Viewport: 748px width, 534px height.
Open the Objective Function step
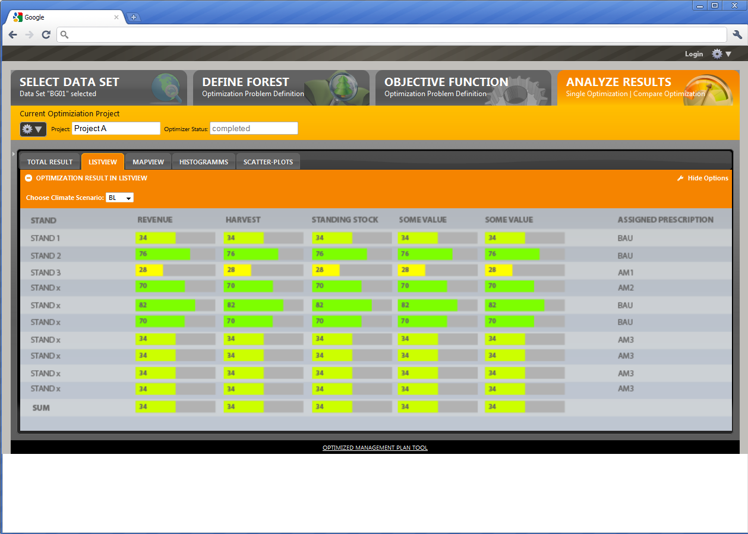tap(463, 88)
